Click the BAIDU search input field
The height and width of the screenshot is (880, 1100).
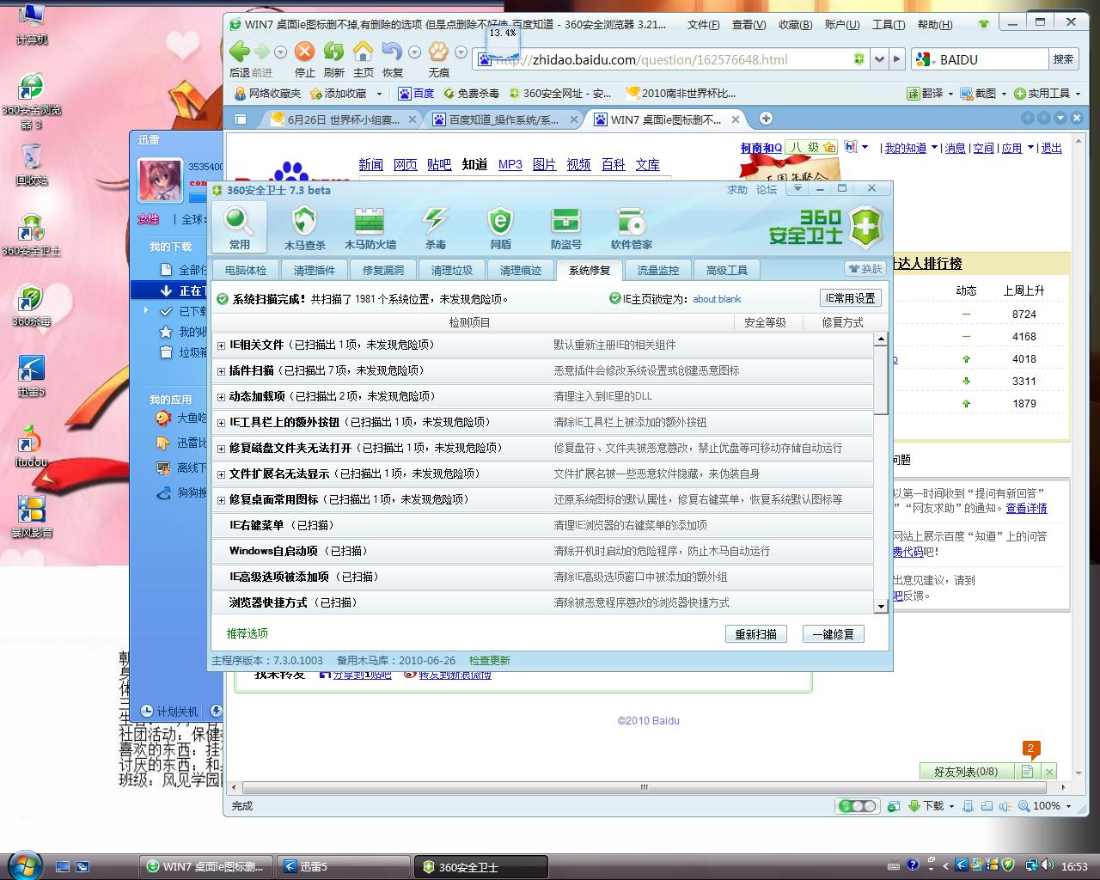pos(993,59)
